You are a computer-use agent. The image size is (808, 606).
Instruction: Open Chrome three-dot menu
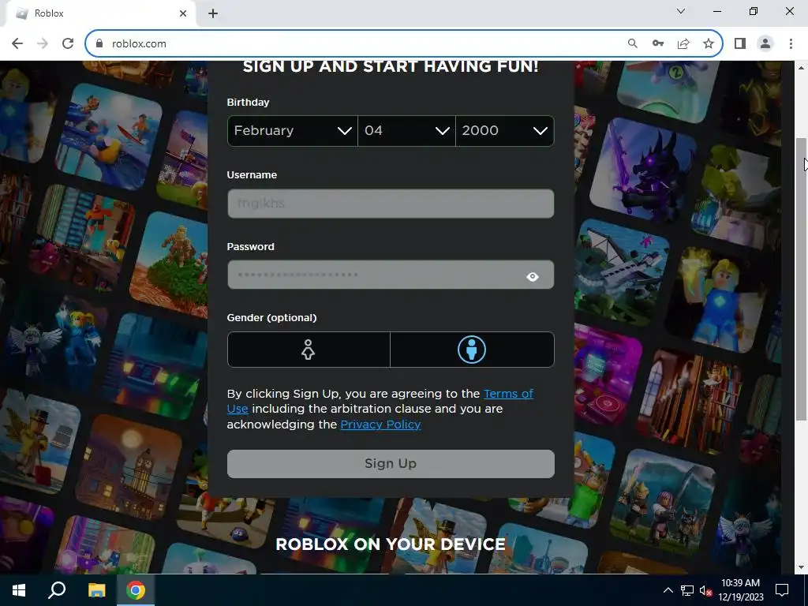tap(791, 44)
